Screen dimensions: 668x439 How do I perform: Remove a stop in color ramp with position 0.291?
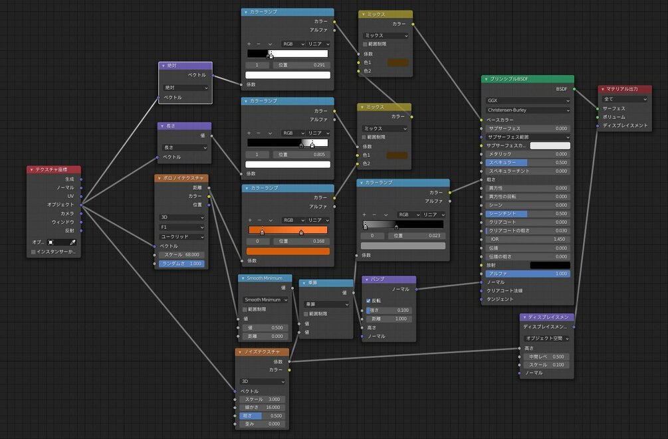[259, 44]
